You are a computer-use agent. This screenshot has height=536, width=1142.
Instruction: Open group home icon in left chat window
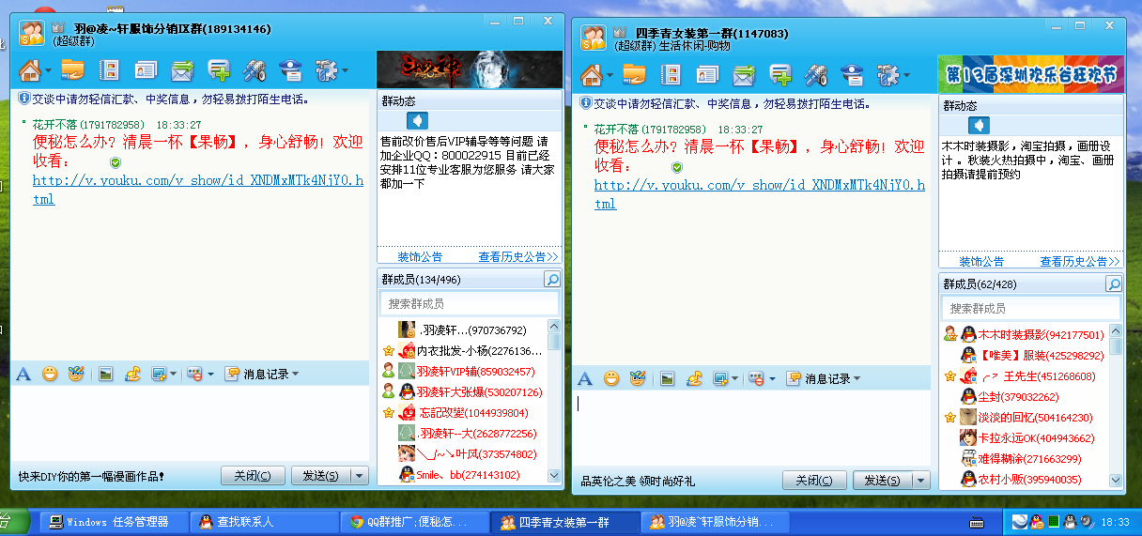point(29,70)
